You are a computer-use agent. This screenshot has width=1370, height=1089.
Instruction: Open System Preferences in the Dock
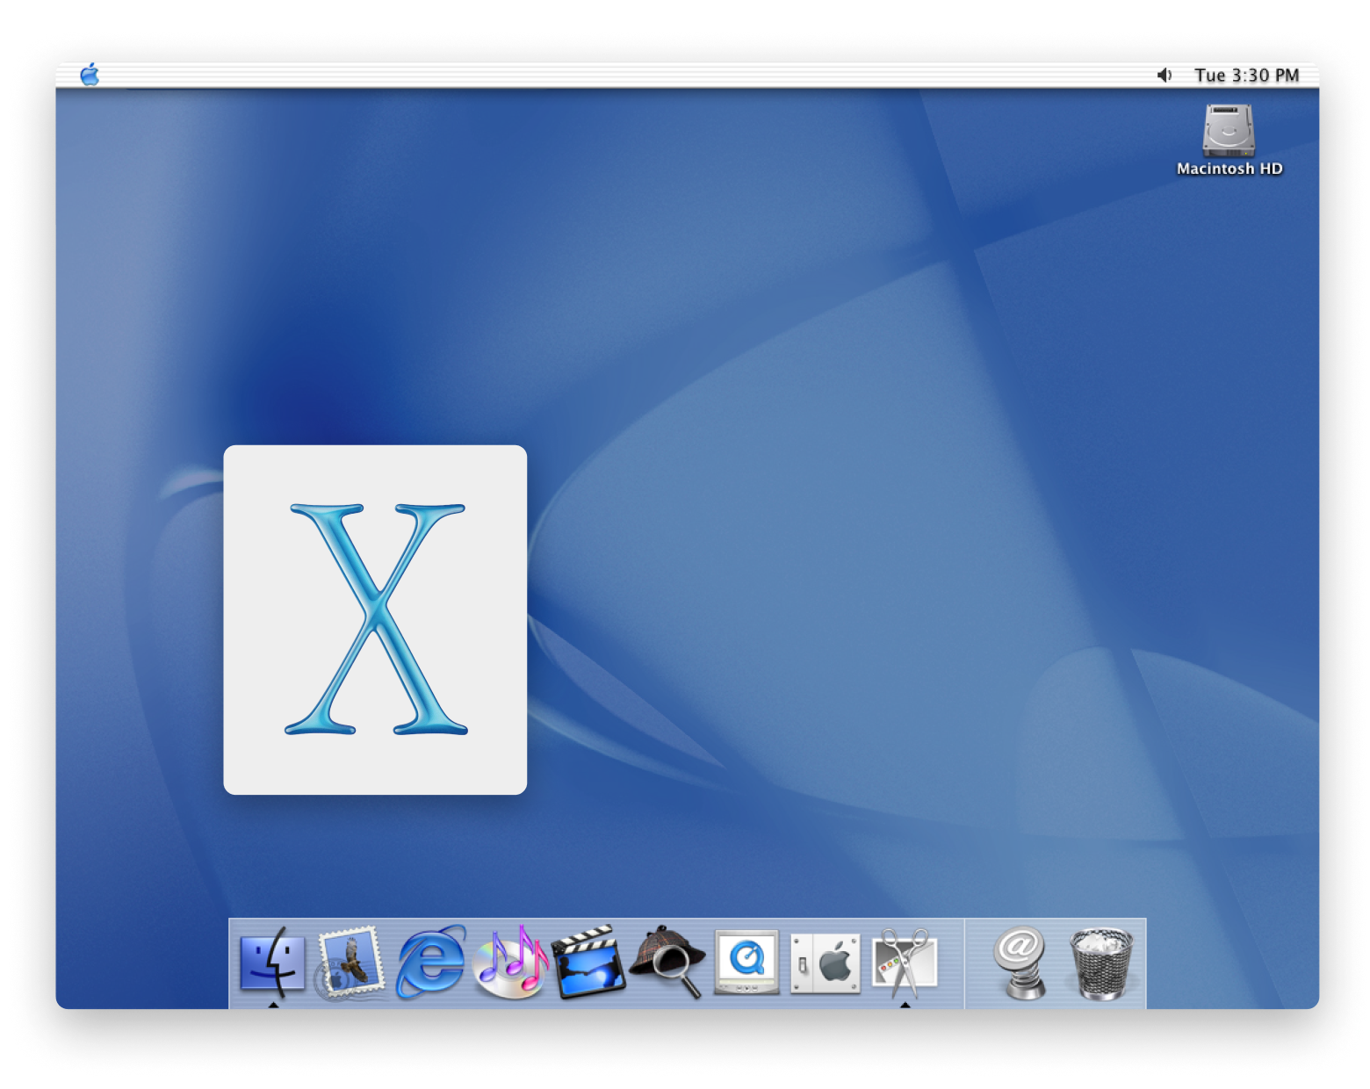pyautogui.click(x=826, y=963)
